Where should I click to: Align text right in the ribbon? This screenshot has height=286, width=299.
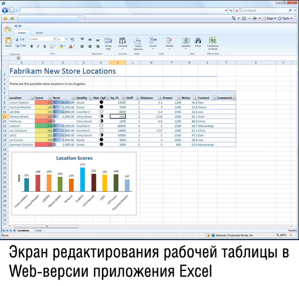coord(98,46)
